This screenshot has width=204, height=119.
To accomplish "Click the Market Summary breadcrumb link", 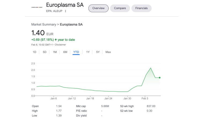I will (x=43, y=25).
